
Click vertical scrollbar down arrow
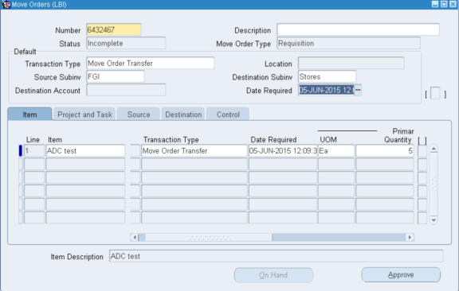(433, 220)
